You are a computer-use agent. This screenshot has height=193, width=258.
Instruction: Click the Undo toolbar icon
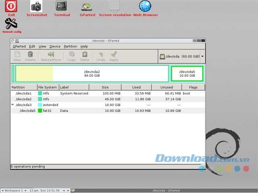pyautogui.click(x=101, y=56)
